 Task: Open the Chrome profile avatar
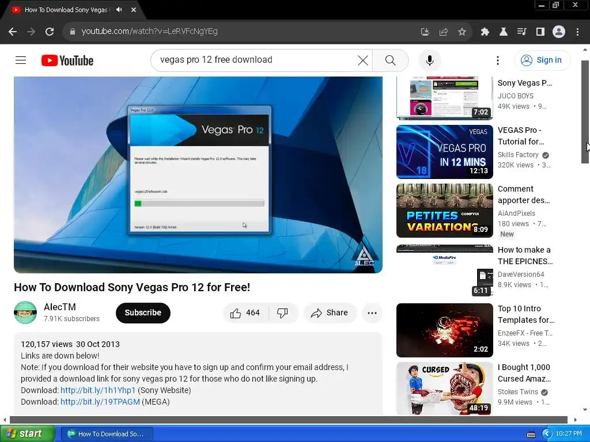[x=559, y=32]
